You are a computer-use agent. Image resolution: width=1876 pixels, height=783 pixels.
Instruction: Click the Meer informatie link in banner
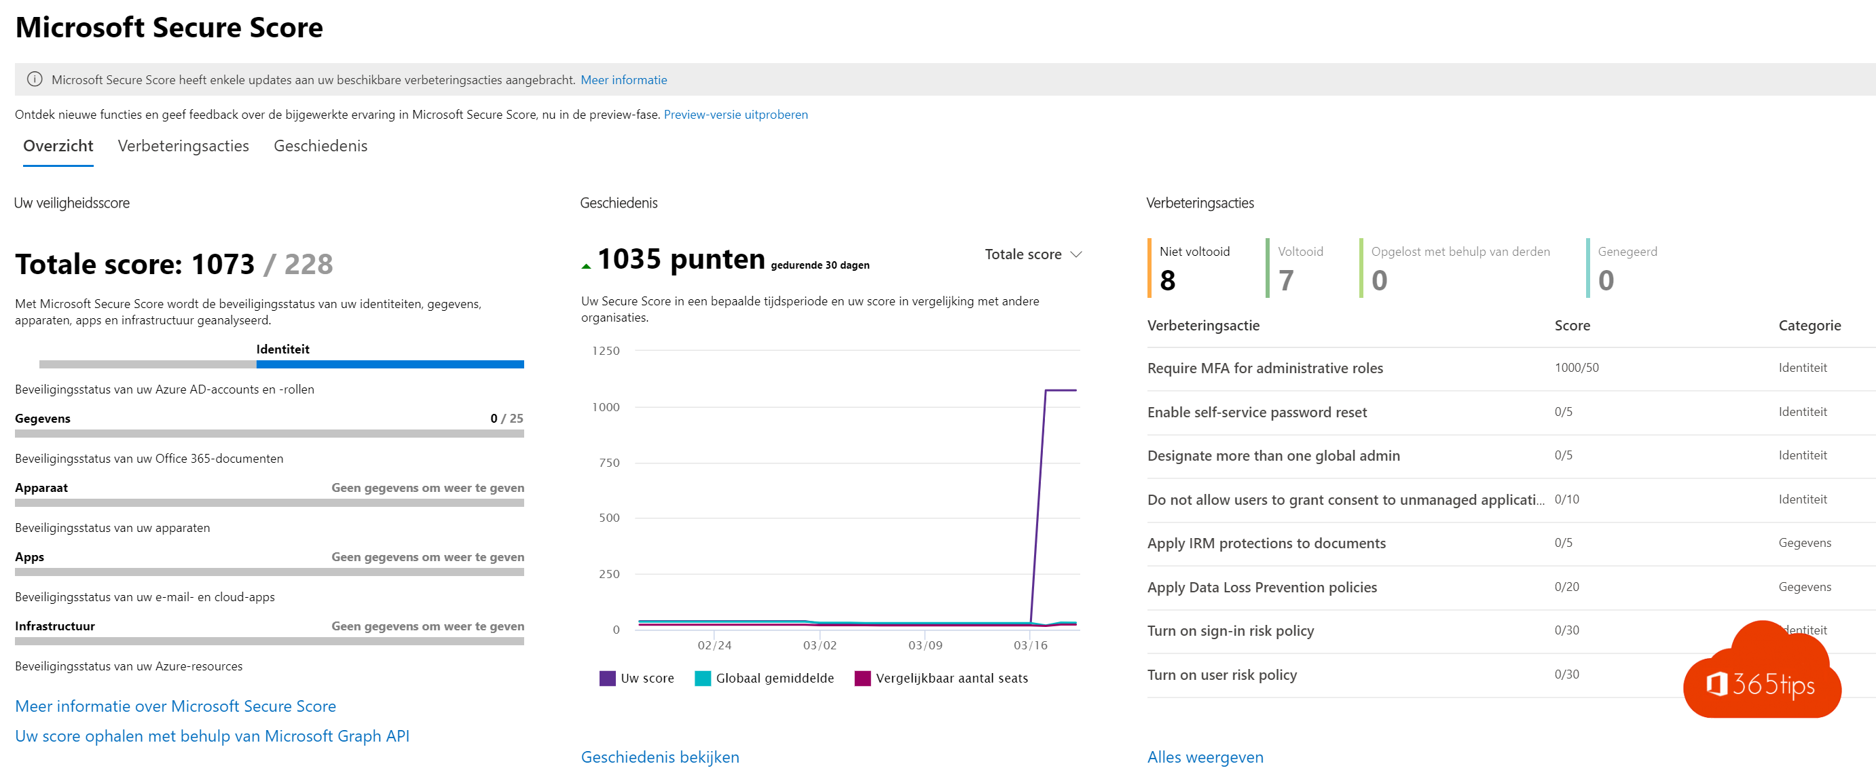click(623, 79)
